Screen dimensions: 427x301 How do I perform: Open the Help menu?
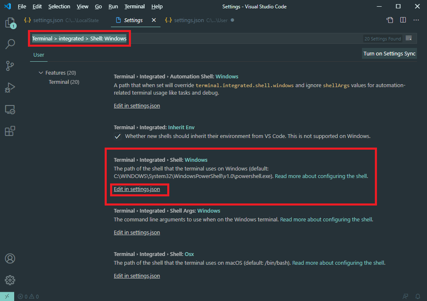157,7
